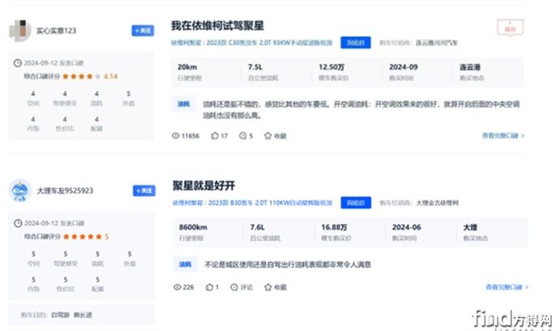This screenshot has width=552, height=331.
Task: Open review titled 我在依维柯试驾聚星
Action: [x=218, y=26]
